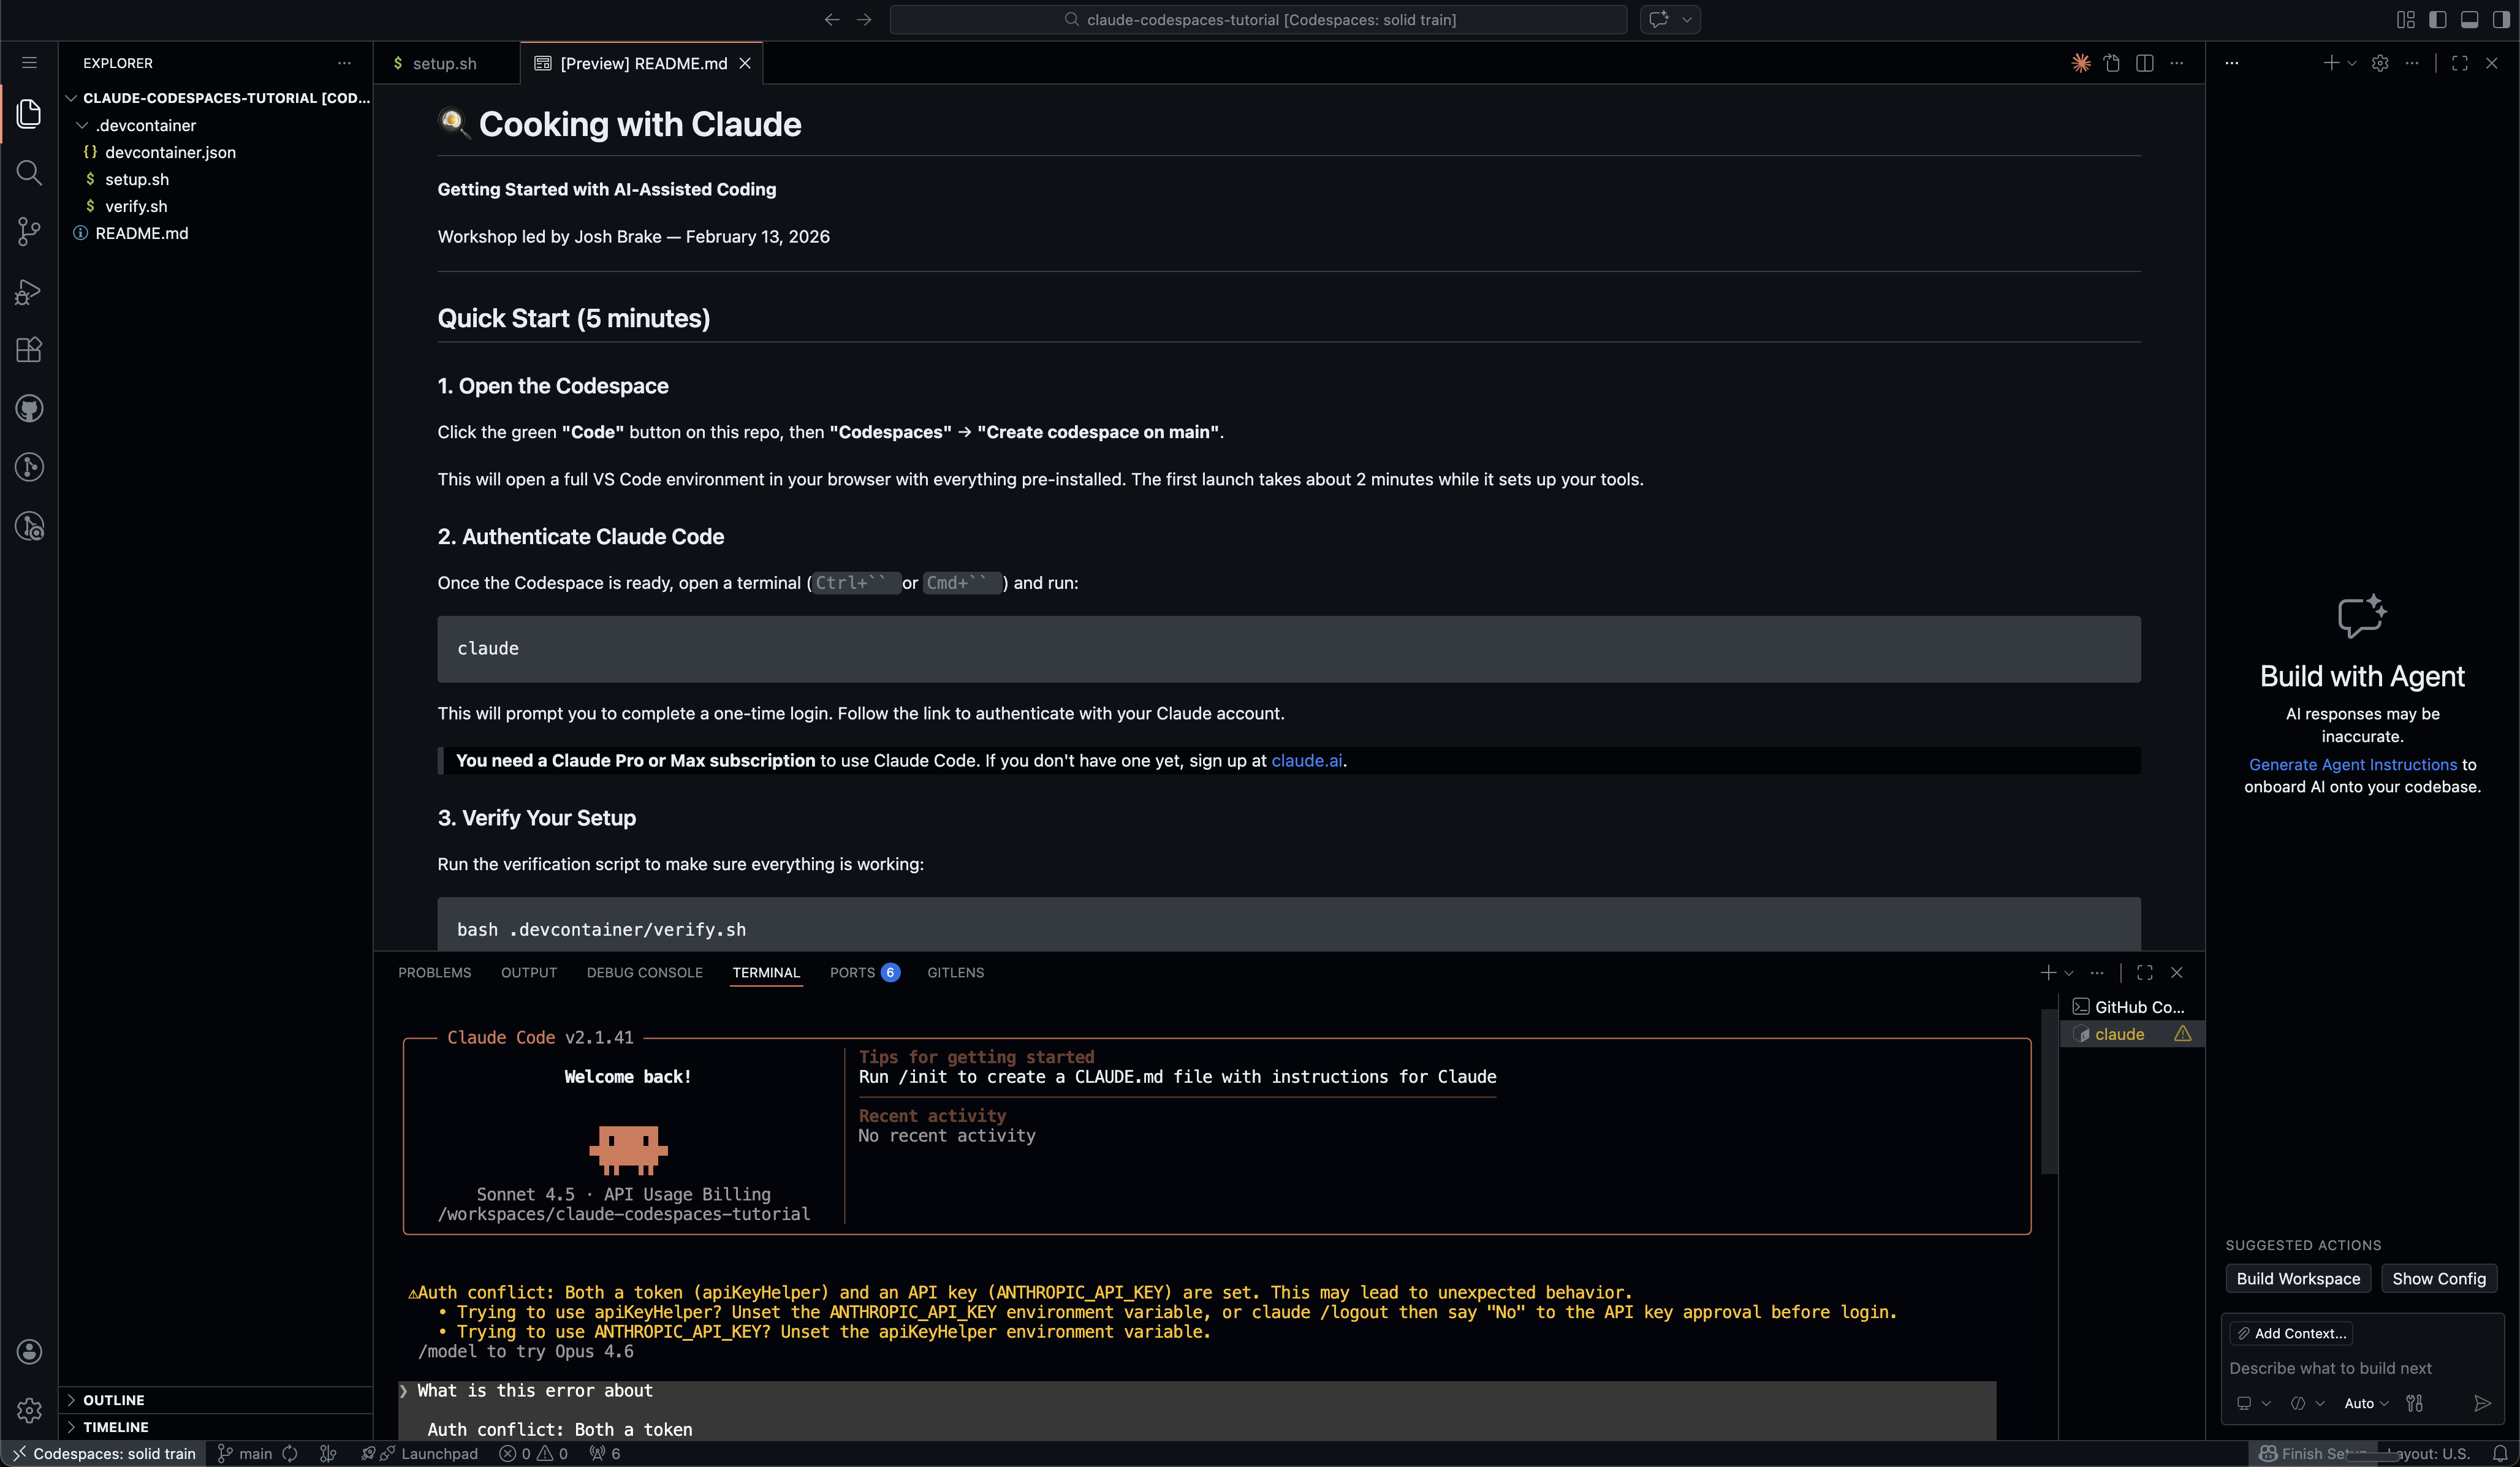Follow the claude.ai link in README
This screenshot has height=1467, width=2520.
click(x=1307, y=760)
